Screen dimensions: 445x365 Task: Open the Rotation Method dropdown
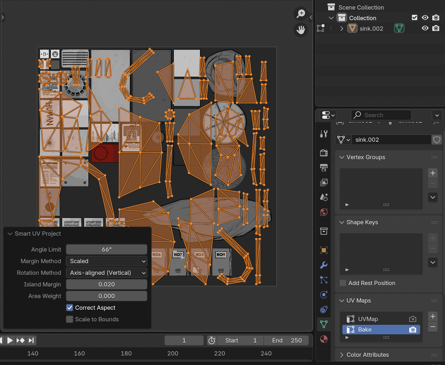tap(107, 273)
